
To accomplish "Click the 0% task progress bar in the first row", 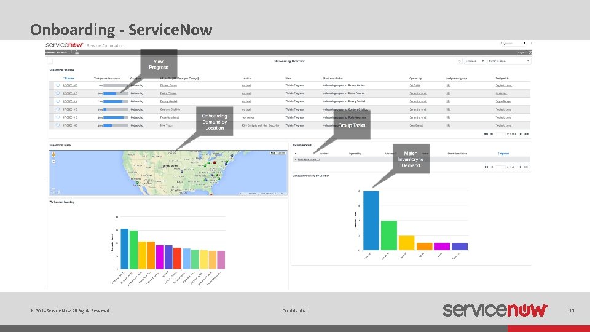I will coord(116,85).
